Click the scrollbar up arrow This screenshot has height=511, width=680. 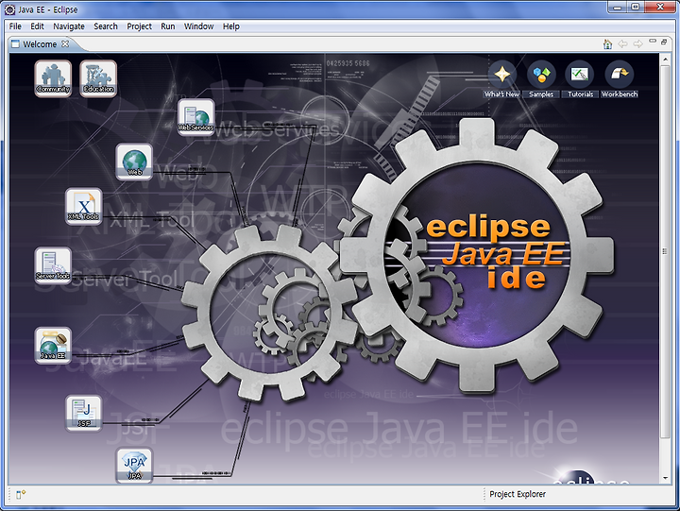pyautogui.click(x=665, y=59)
